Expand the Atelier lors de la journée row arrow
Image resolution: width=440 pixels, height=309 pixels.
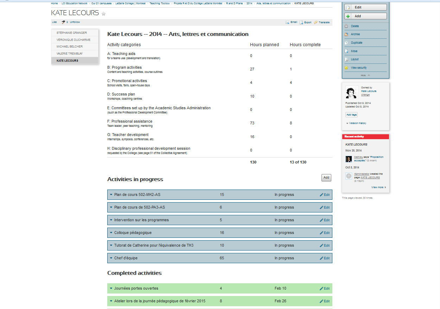tap(111, 301)
